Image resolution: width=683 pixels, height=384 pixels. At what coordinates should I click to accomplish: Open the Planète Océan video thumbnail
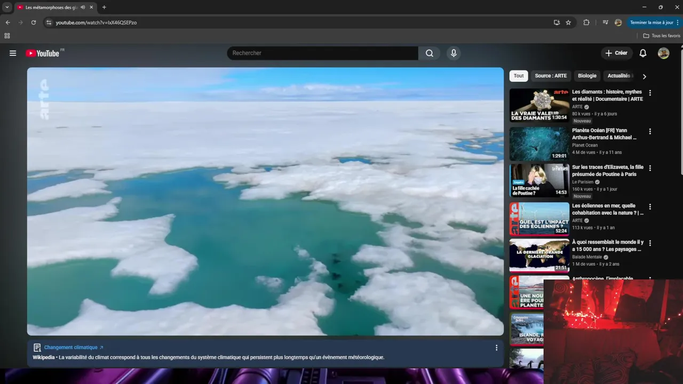point(539,143)
